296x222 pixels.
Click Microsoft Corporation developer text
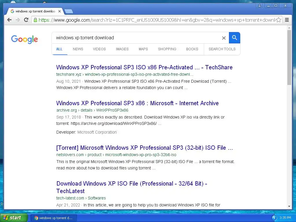coord(97,132)
